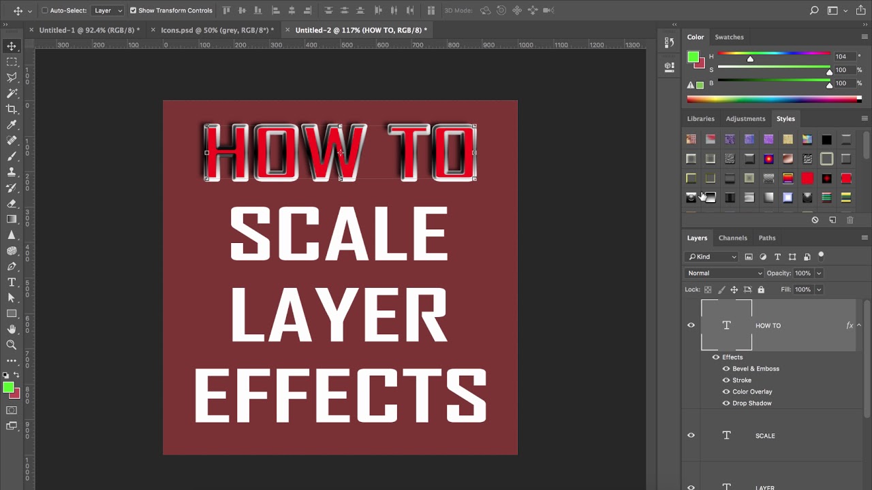This screenshot has width=872, height=490.
Task: Hide the SCALE layer
Action: pyautogui.click(x=691, y=436)
